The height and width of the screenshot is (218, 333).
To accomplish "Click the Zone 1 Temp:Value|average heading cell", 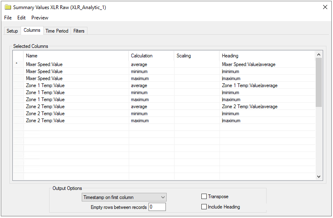I will 267,85.
